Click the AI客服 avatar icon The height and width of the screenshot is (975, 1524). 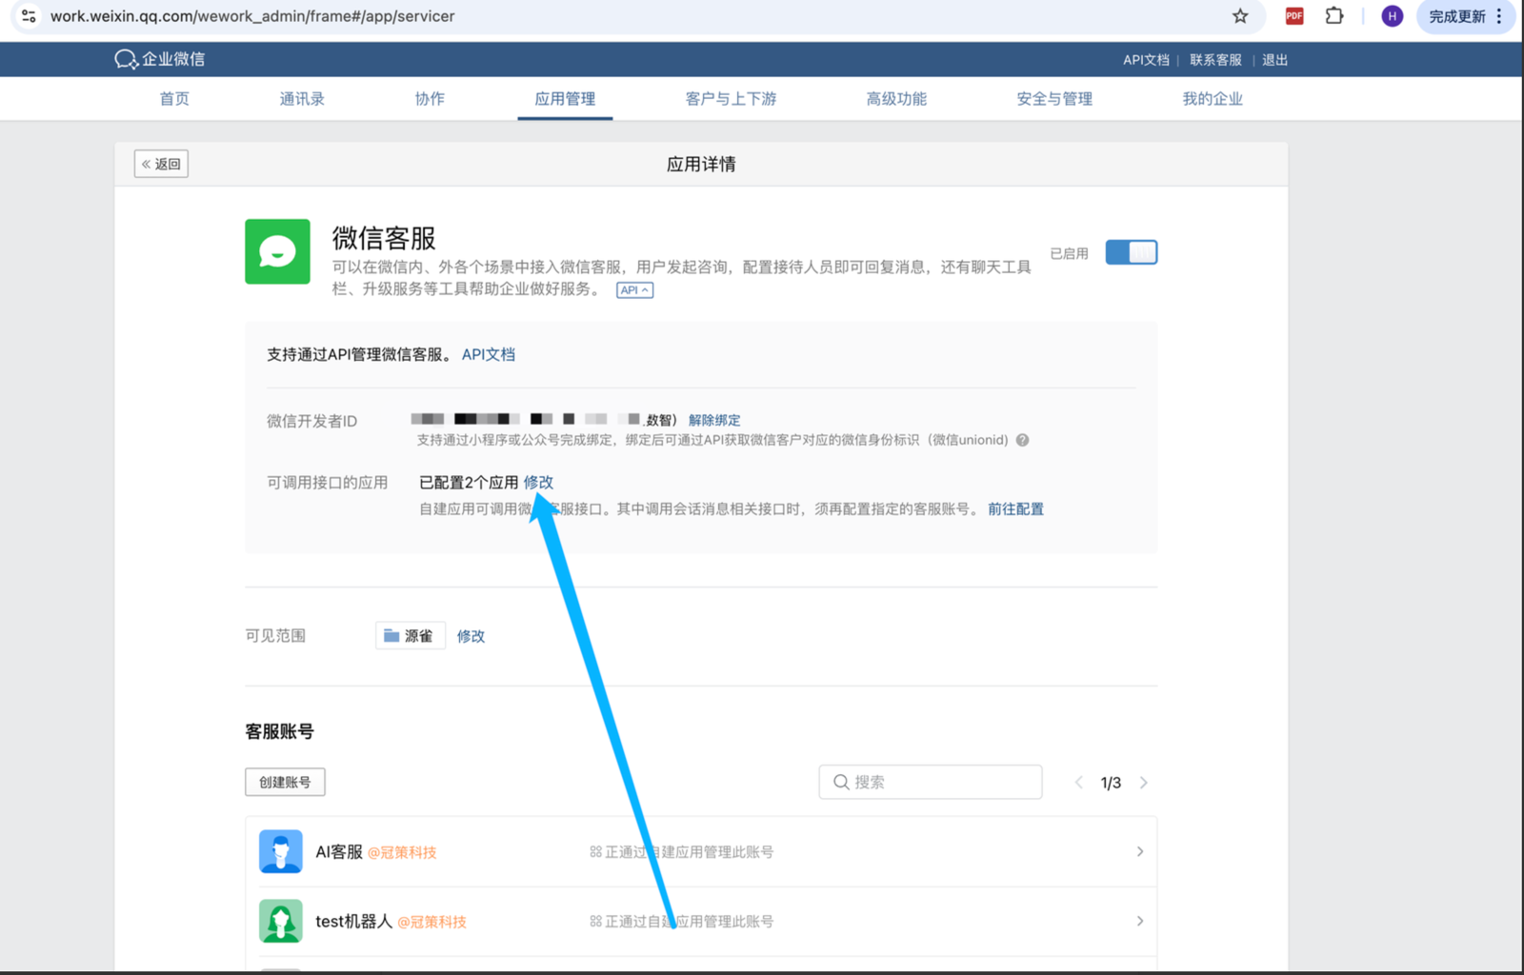point(281,851)
